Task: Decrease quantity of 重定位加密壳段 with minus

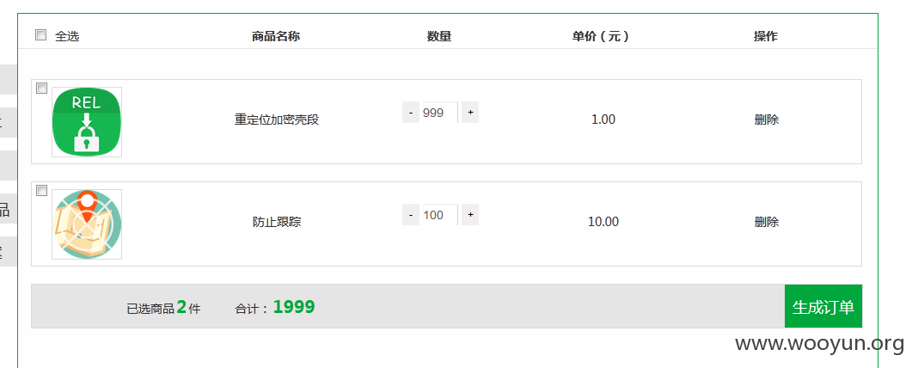Action: [x=411, y=112]
